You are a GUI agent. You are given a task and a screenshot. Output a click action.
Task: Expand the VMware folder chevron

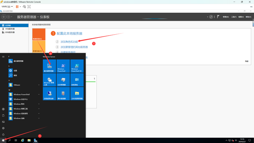(x=39, y=85)
